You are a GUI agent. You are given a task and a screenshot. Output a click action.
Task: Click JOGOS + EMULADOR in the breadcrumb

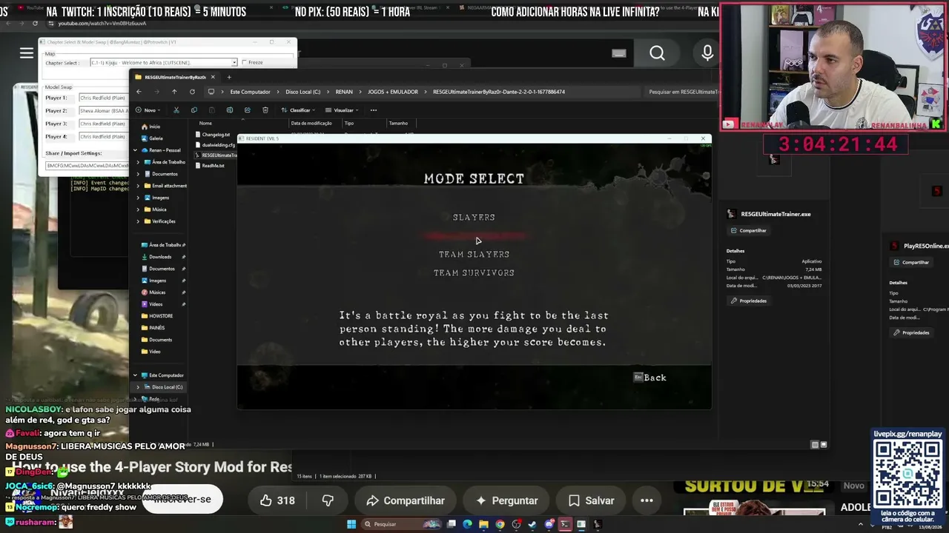pos(393,92)
